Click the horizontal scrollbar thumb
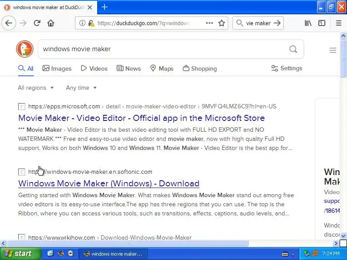 [128, 244]
